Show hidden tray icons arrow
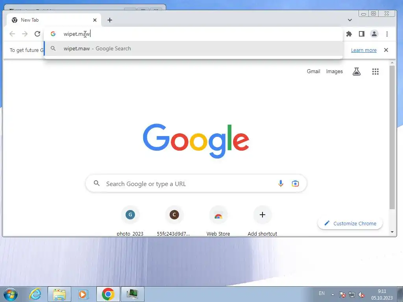Image resolution: width=403 pixels, height=302 pixels. click(x=333, y=295)
